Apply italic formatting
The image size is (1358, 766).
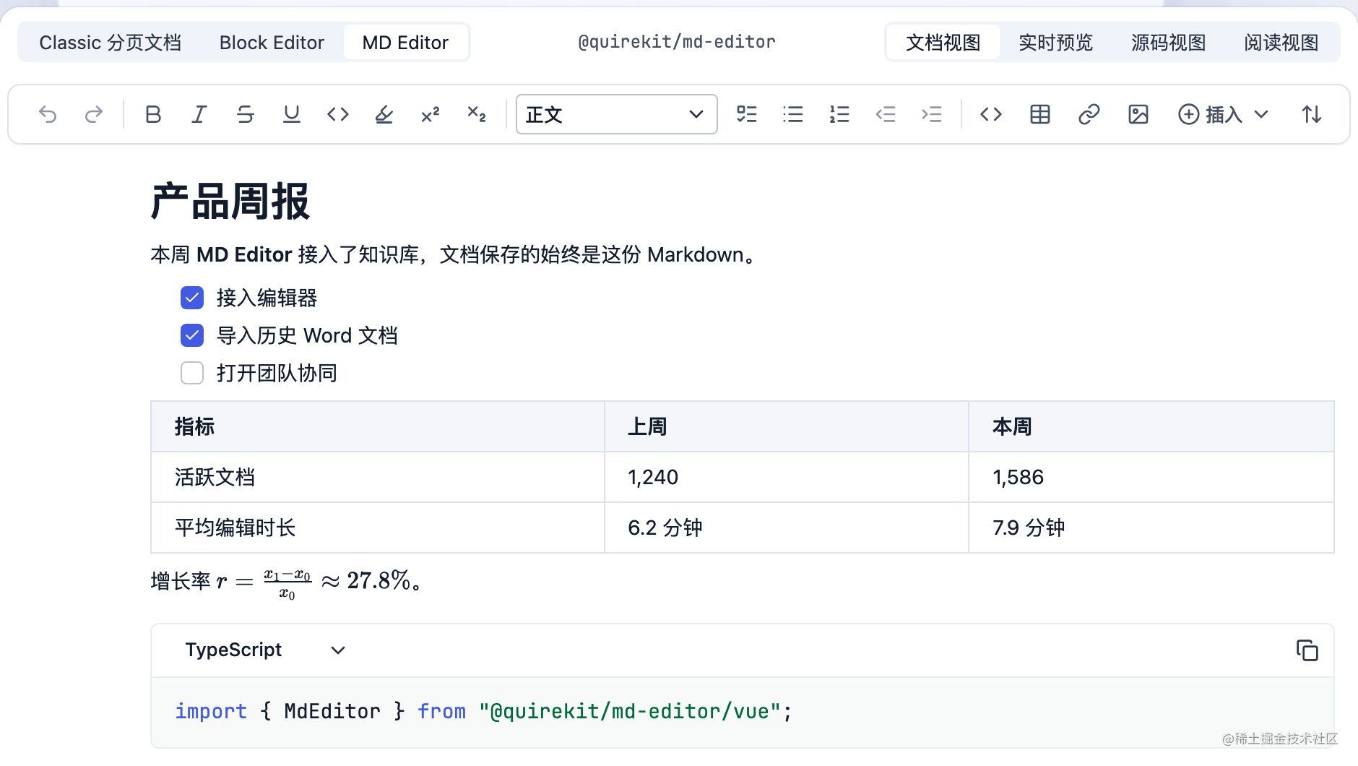coord(199,114)
